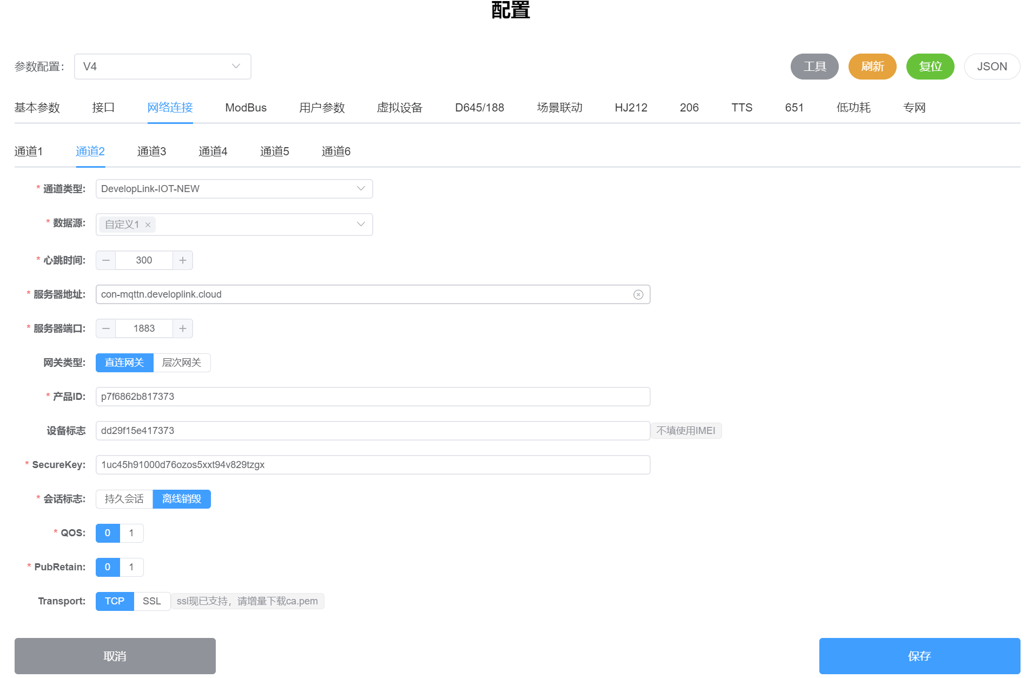Viewport: 1027px width, 678px height.
Task: Choose 离线销毁 session flag
Action: click(x=182, y=499)
